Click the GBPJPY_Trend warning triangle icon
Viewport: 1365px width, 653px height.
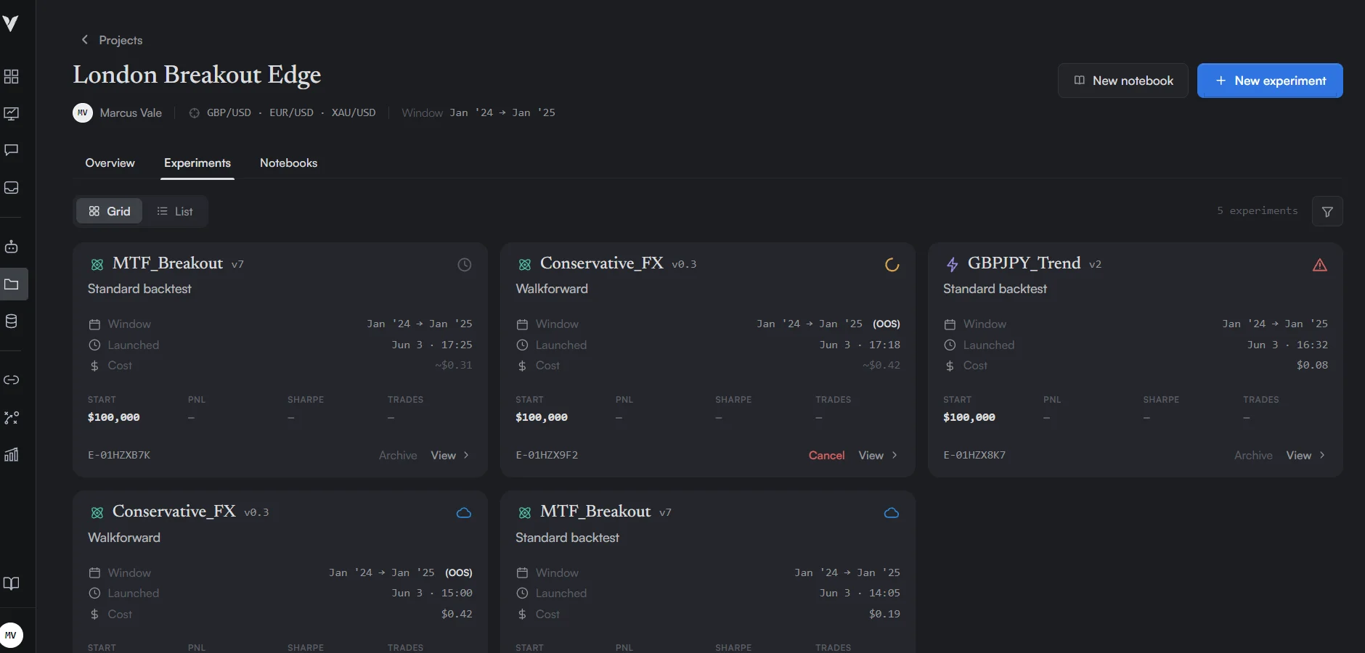tap(1320, 266)
